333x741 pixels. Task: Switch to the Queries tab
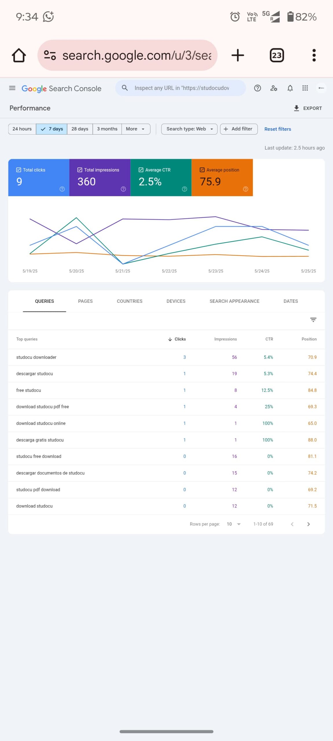(45, 301)
